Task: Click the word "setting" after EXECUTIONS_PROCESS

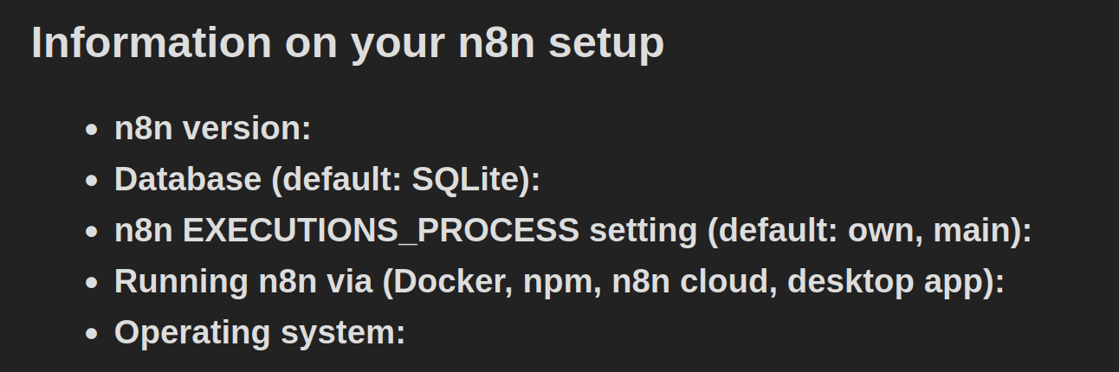Action: coord(643,230)
